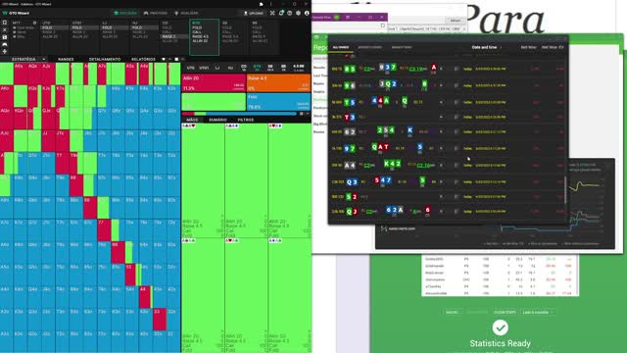Click the 77 pair cell in range matrix
This screenshot has height=353, width=627.
tap(104, 229)
